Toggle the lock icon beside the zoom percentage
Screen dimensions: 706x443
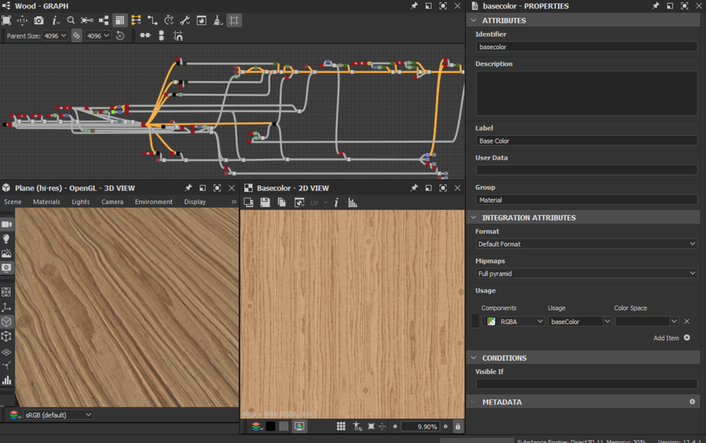[458, 426]
